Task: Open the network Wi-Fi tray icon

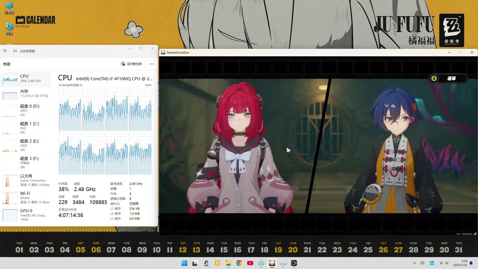Action: 441,263
